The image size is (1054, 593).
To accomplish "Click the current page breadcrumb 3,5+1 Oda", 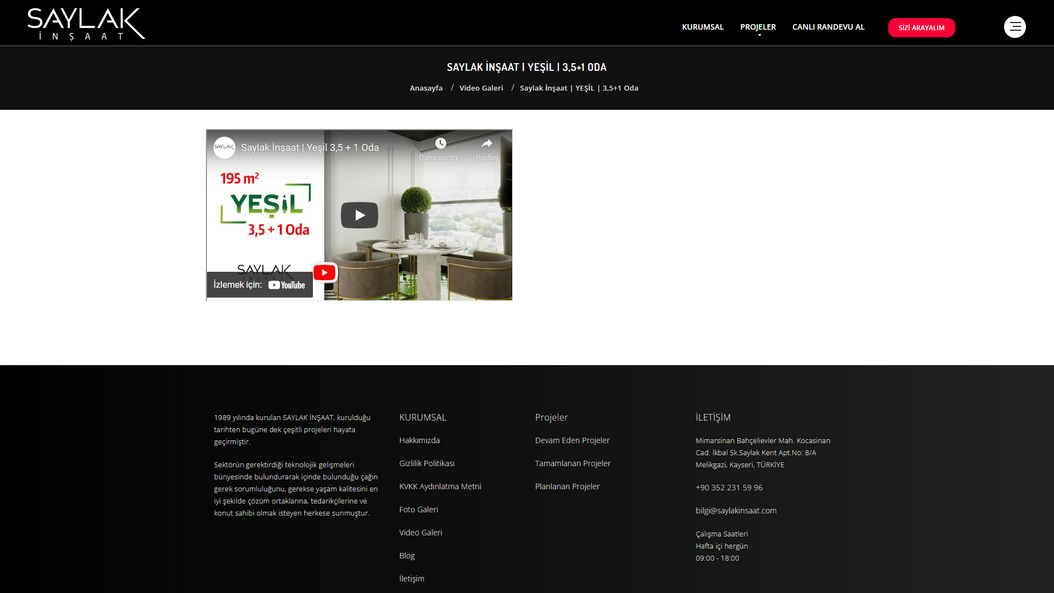I will pyautogui.click(x=579, y=88).
